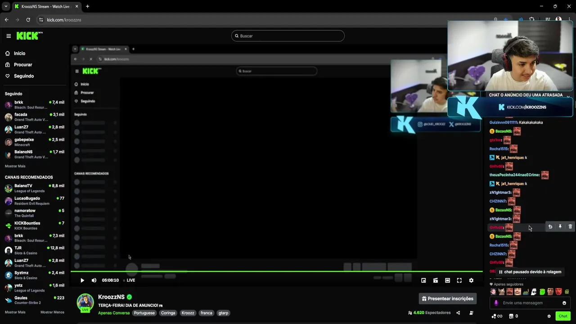576x324 pixels.
Task: Open recommended channel Gaules
Action: pos(35,300)
